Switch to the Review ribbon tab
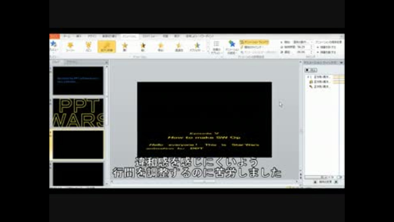394x222 pixels. tap(165, 36)
